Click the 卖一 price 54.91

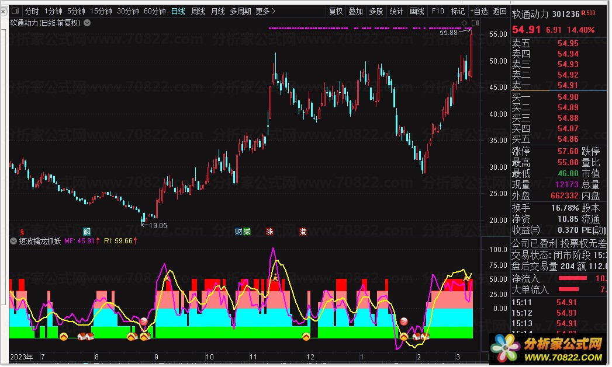tap(568, 85)
